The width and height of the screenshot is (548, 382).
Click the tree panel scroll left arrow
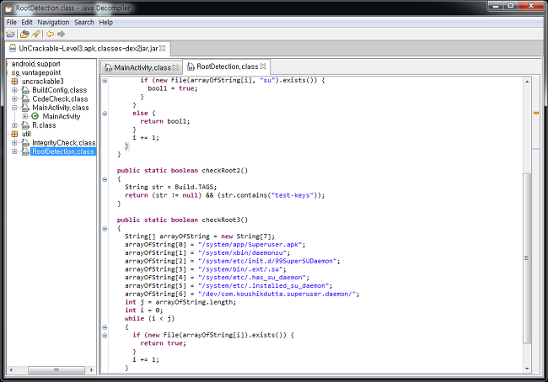(x=11, y=369)
